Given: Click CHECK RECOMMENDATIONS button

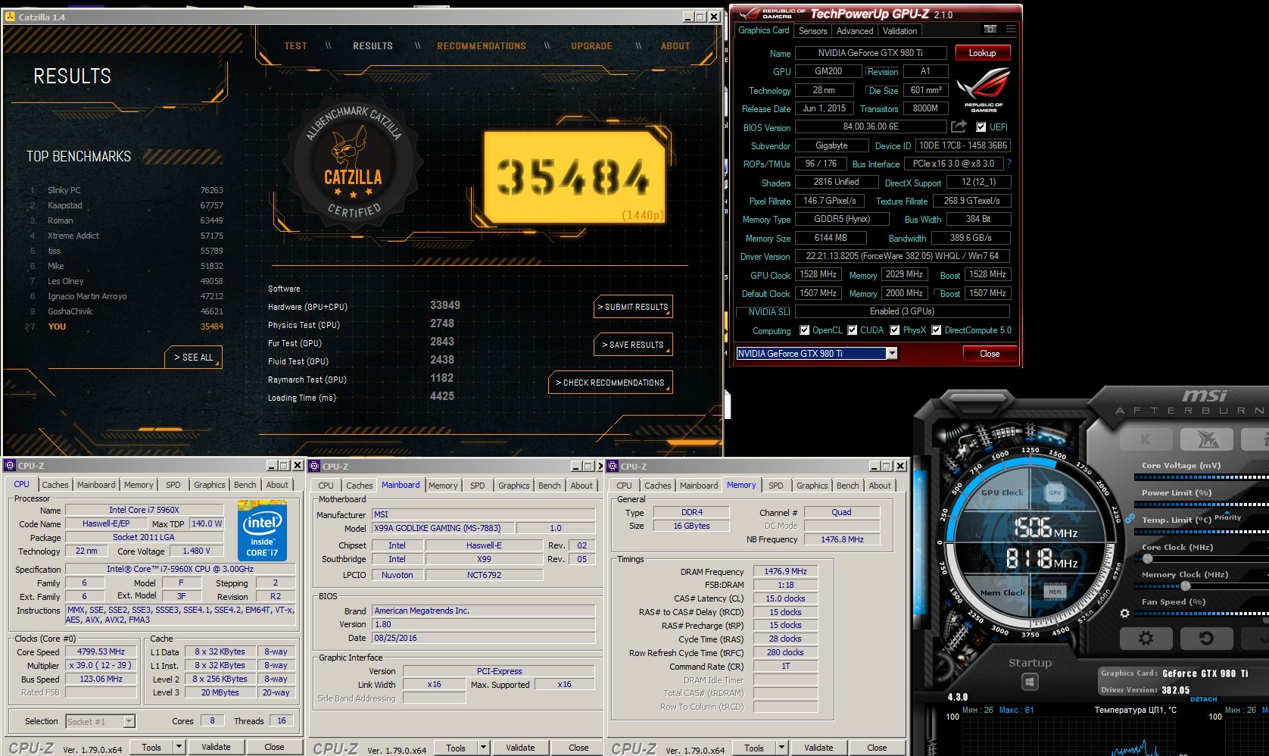Looking at the screenshot, I should pyautogui.click(x=610, y=383).
